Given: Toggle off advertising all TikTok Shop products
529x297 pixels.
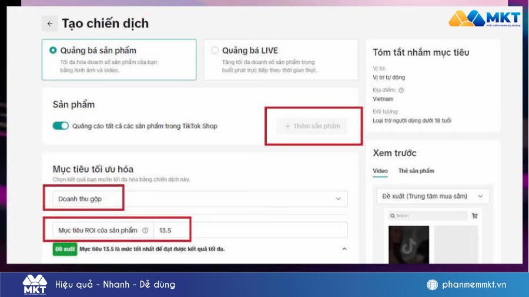Looking at the screenshot, I should pyautogui.click(x=61, y=126).
